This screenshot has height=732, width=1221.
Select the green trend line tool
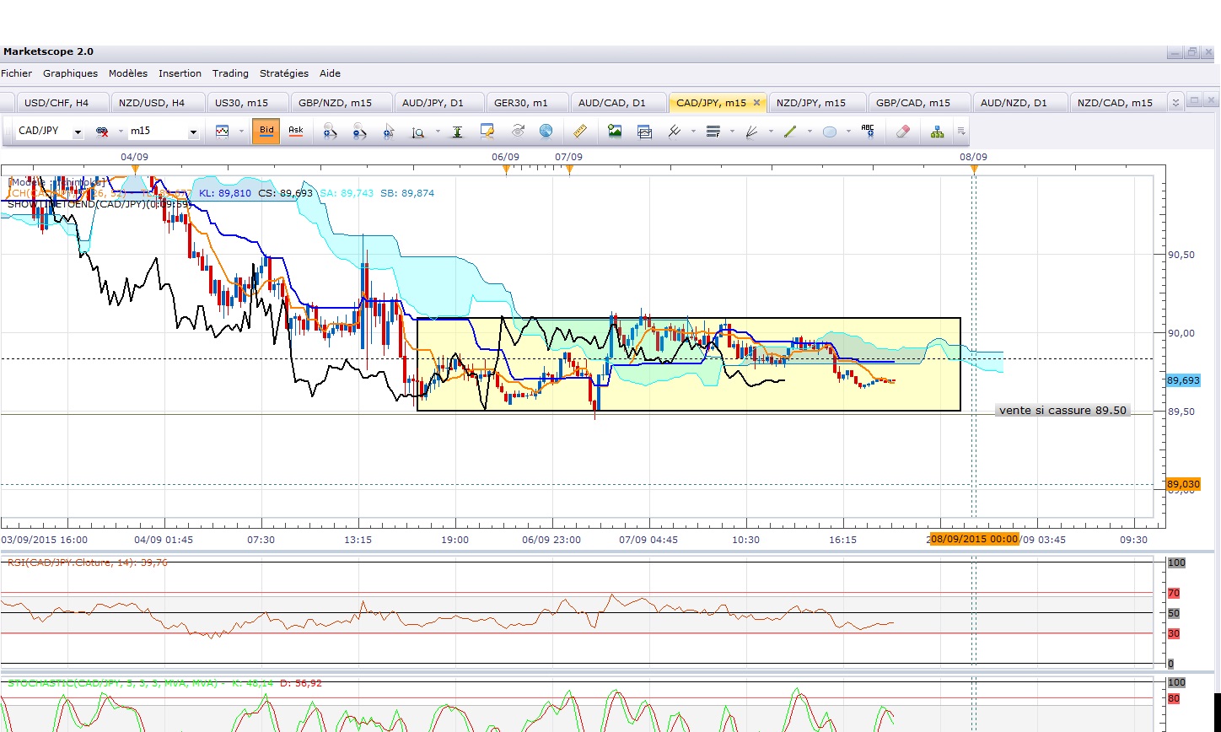tap(790, 132)
